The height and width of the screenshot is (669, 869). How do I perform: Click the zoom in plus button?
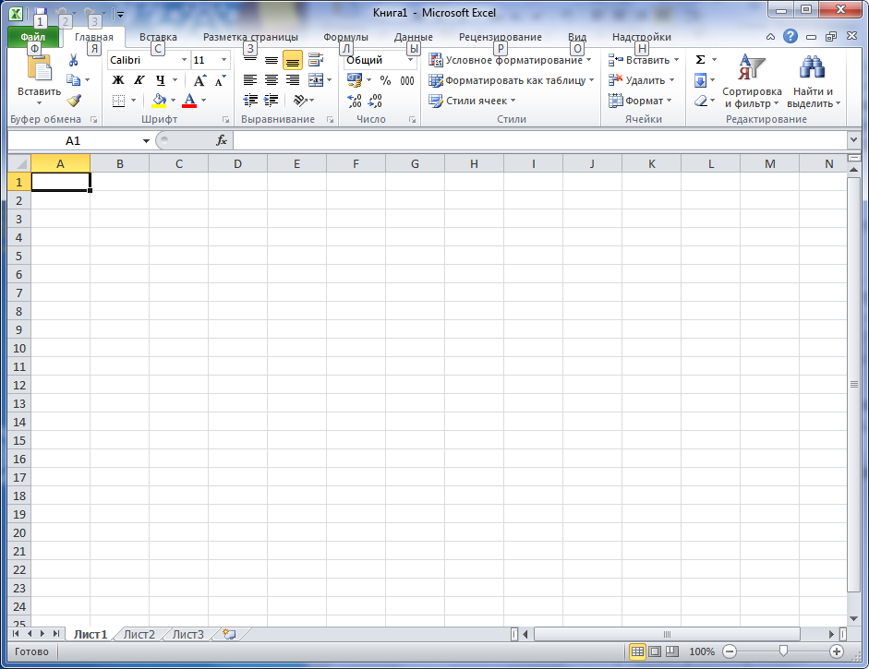pyautogui.click(x=837, y=651)
